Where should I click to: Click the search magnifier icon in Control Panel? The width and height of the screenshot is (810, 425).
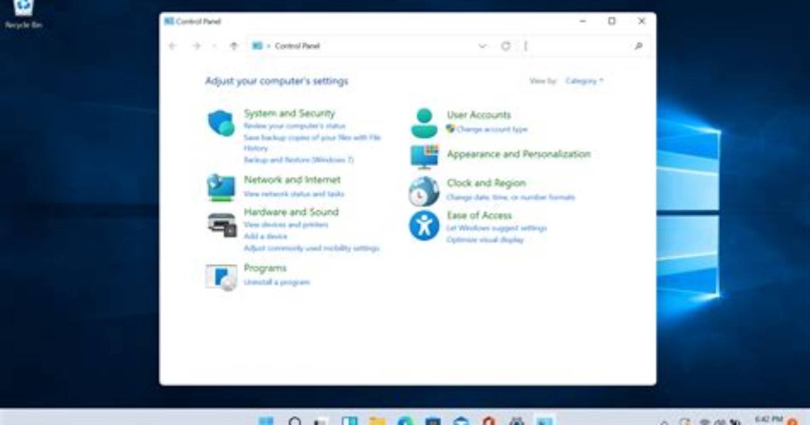[639, 46]
